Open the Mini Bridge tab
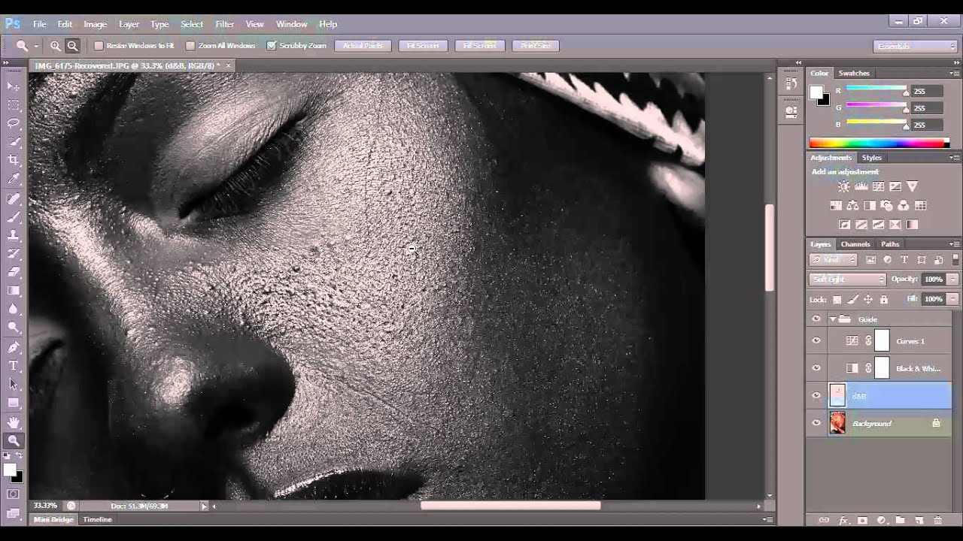The height and width of the screenshot is (541, 963). click(53, 520)
